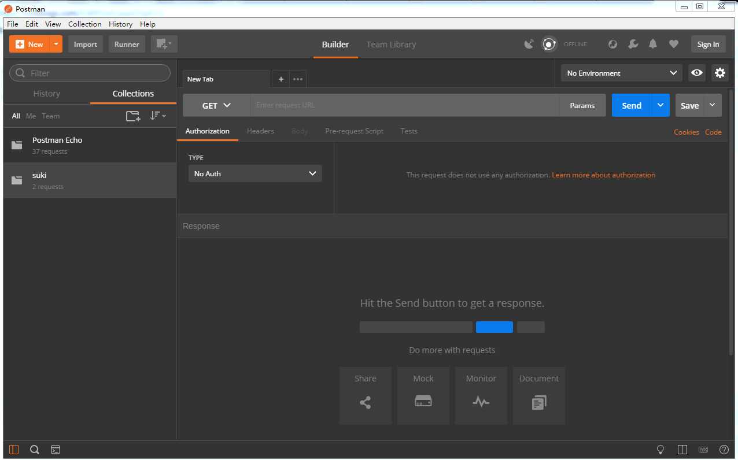
Task: Filter collections by All
Action: pyautogui.click(x=16, y=116)
